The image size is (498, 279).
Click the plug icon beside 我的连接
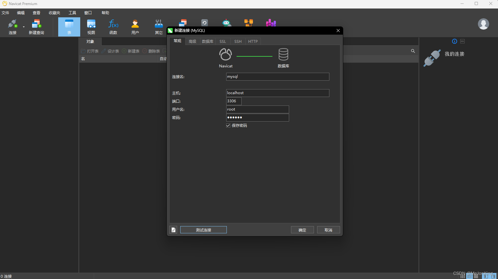click(x=432, y=58)
